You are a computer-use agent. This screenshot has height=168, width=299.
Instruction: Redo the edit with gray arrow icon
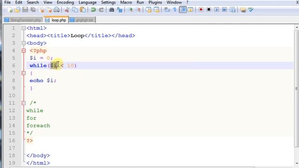point(101,10)
